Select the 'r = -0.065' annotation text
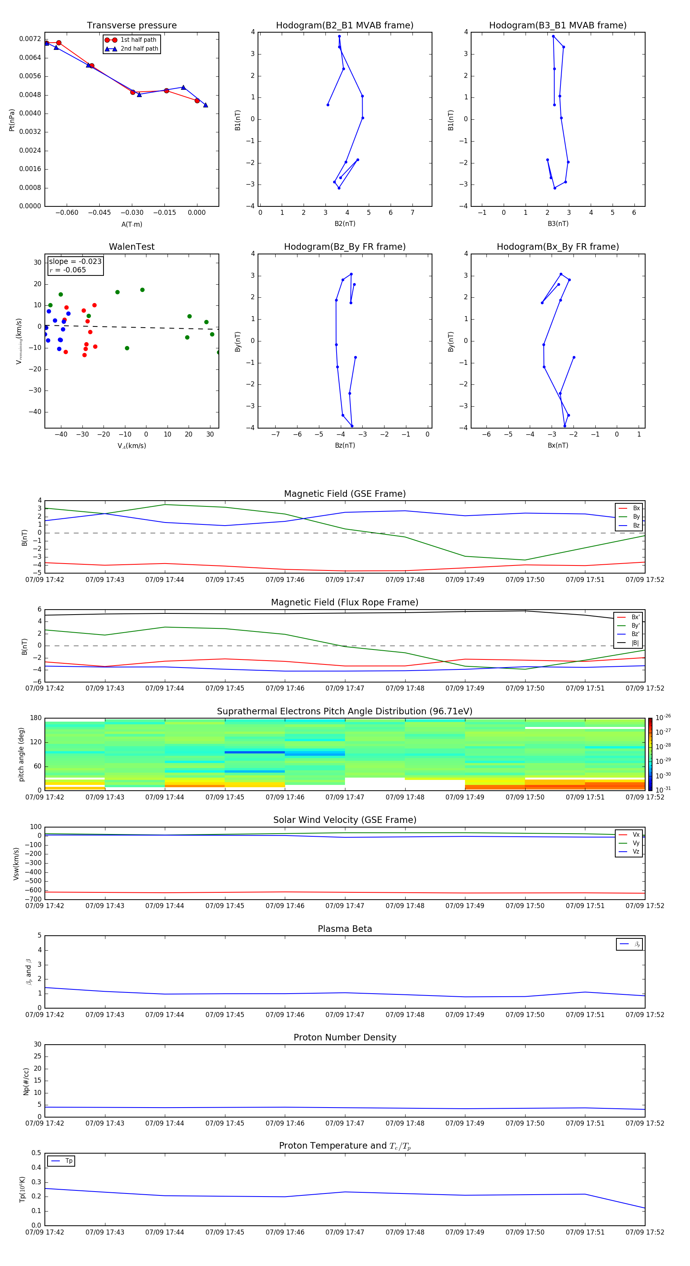690x1266 pixels. [x=68, y=270]
